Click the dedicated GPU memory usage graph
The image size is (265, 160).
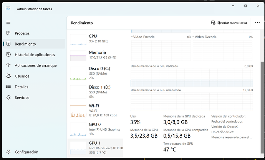click(192, 77)
